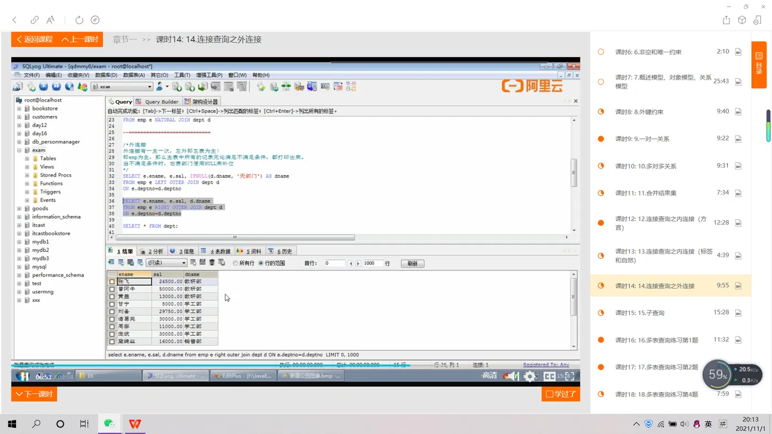
Task: Click new connection icon in SQLyog toolbar
Action: [18, 86]
